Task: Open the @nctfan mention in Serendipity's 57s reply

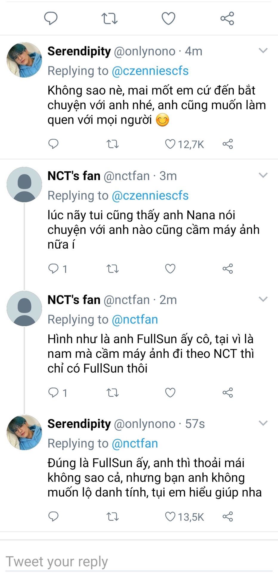Action: point(135,443)
